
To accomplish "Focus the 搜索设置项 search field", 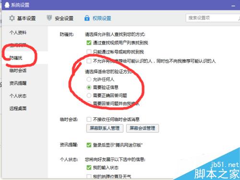I will click(x=213, y=18).
